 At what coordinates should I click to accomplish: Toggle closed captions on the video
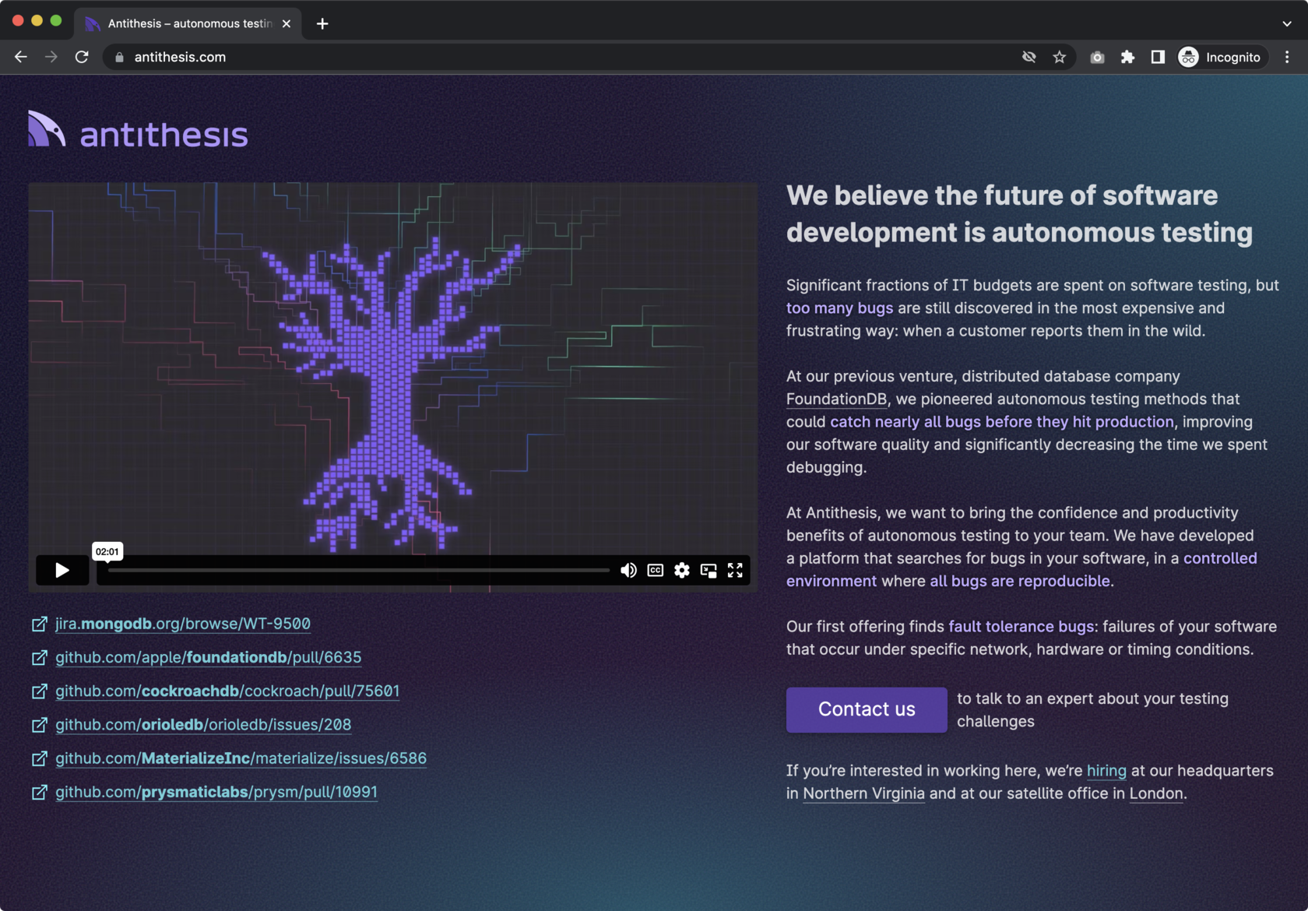pyautogui.click(x=655, y=571)
